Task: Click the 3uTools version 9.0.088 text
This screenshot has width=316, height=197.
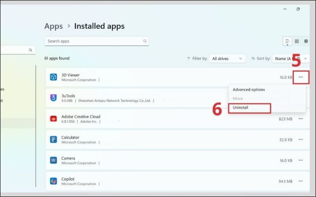Action: [x=67, y=101]
